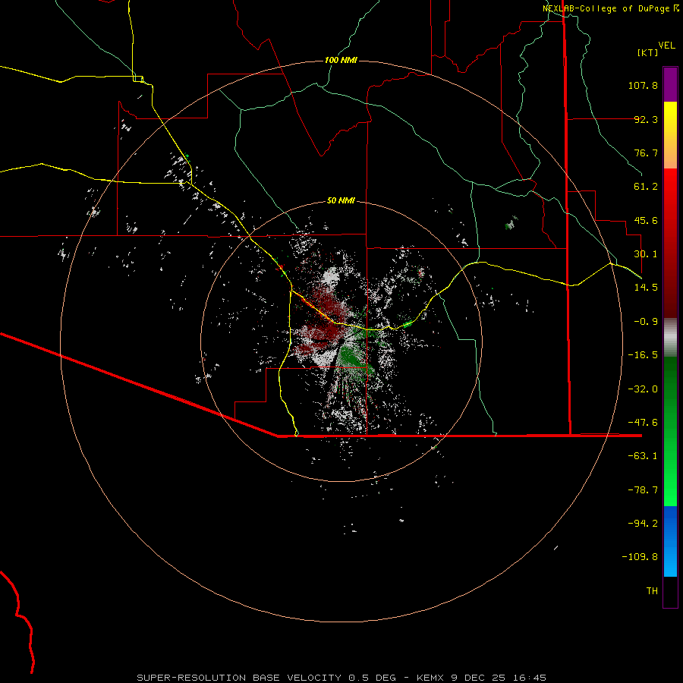The height and width of the screenshot is (683, 683).
Task: Click the 50 NMI range ring label
Action: click(x=341, y=200)
